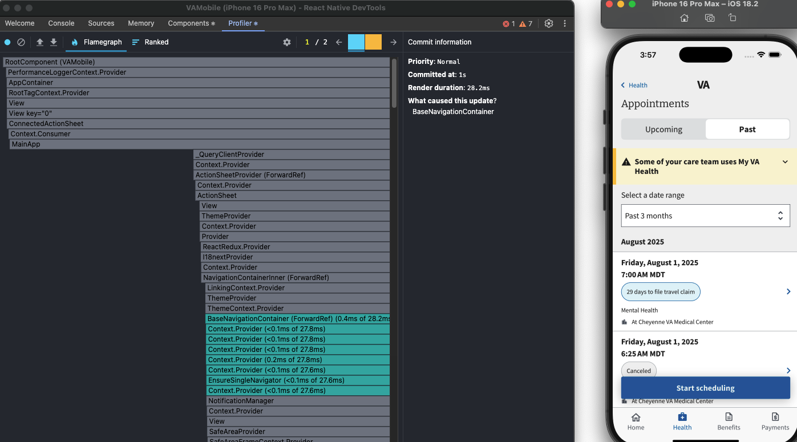This screenshot has height=442, width=797.
Task: Switch to Ranked chart view
Action: click(150, 42)
